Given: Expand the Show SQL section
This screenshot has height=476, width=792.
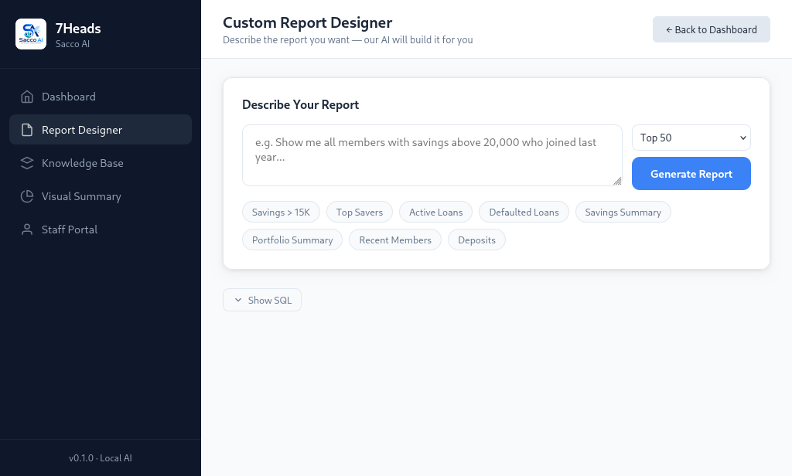Looking at the screenshot, I should pos(262,300).
